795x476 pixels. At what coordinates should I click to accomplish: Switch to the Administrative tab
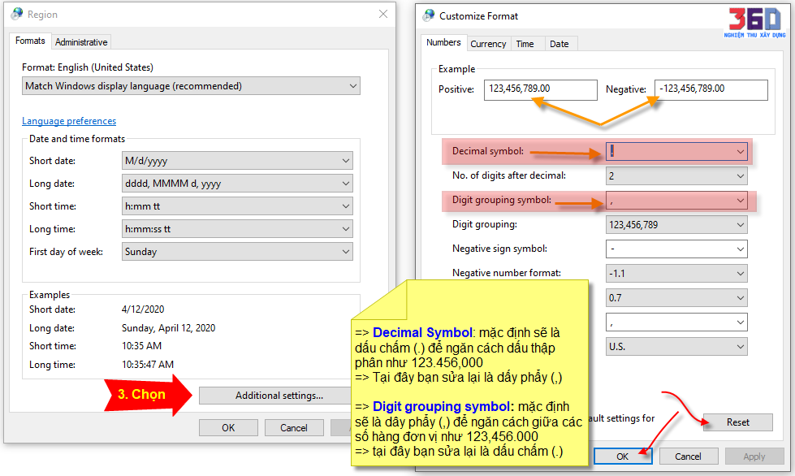click(x=81, y=42)
